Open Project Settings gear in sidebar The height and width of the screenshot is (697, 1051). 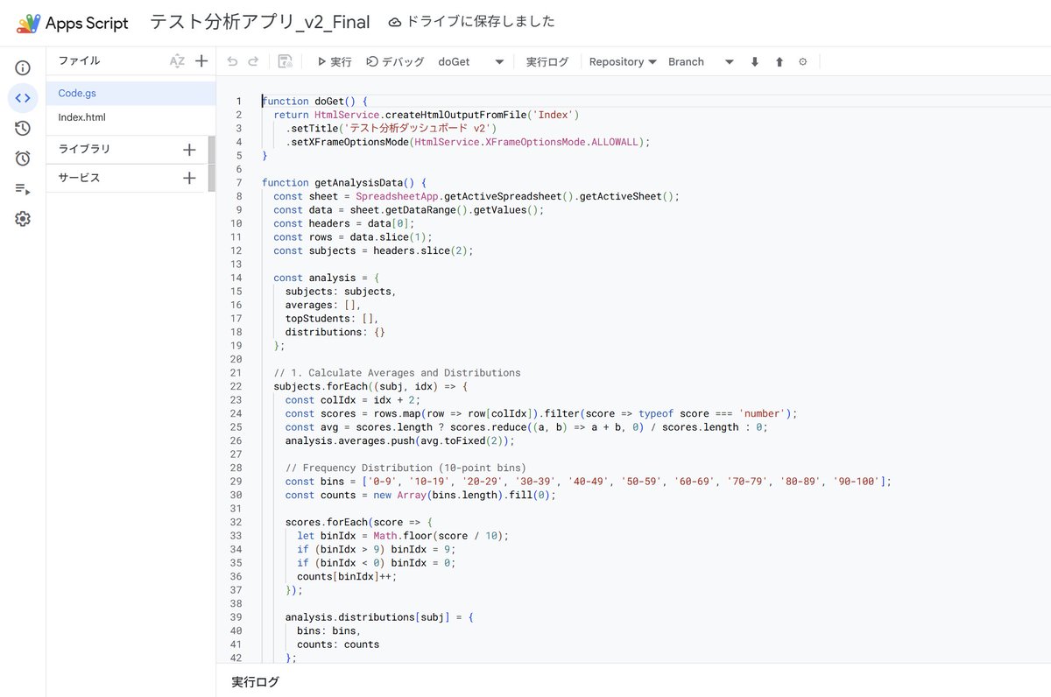23,219
